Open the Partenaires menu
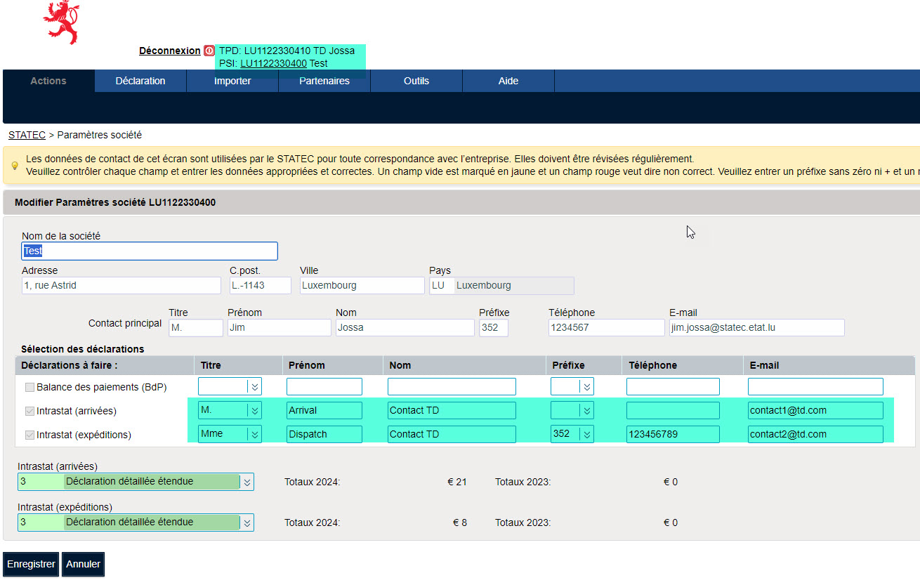920x585 pixels. (x=324, y=81)
